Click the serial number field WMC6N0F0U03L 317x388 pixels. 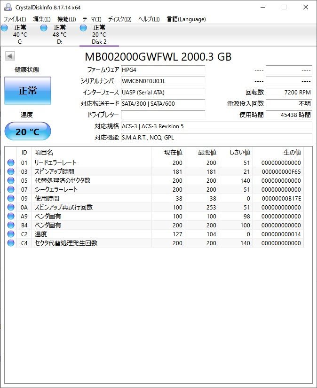pyautogui.click(x=163, y=81)
